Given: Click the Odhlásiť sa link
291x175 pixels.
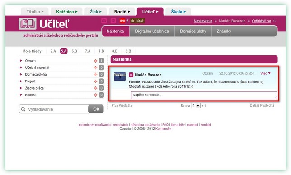Looking at the screenshot, I should (261, 21).
